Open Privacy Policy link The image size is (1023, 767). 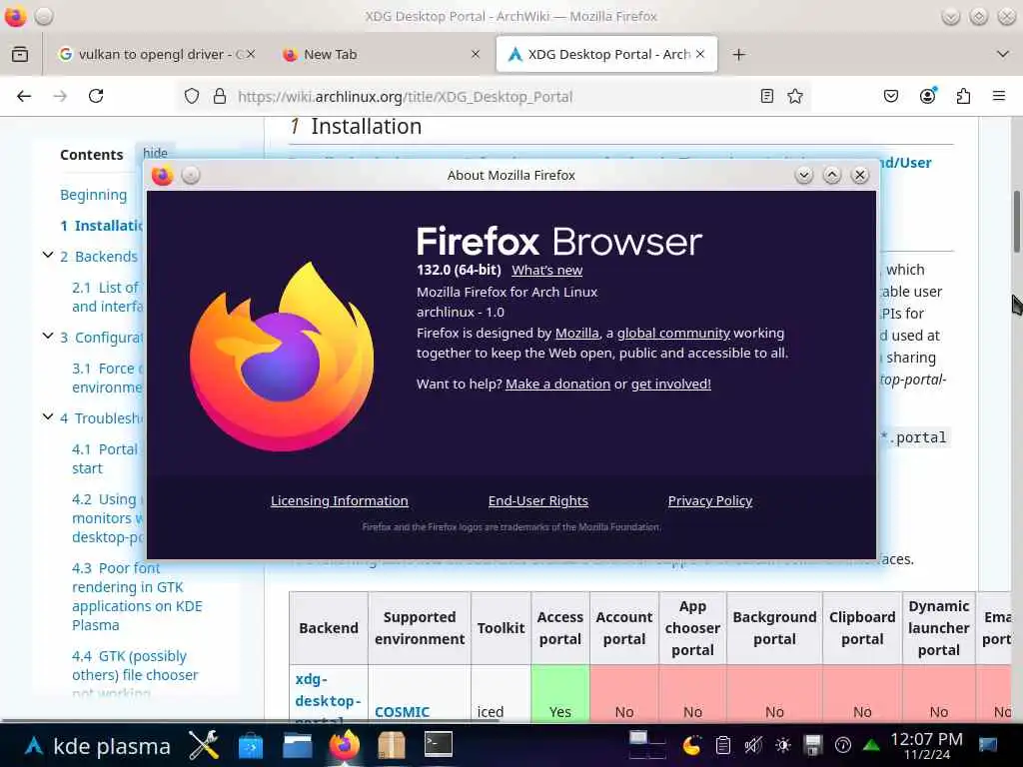point(710,501)
